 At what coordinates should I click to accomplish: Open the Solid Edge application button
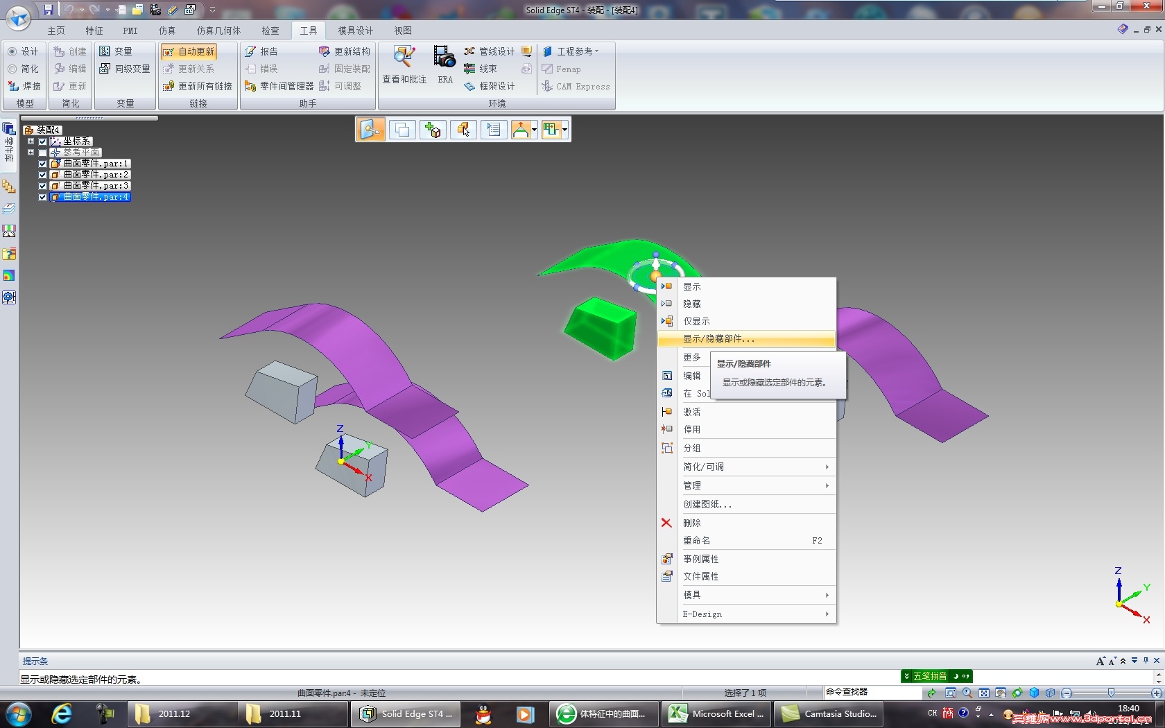(18, 17)
